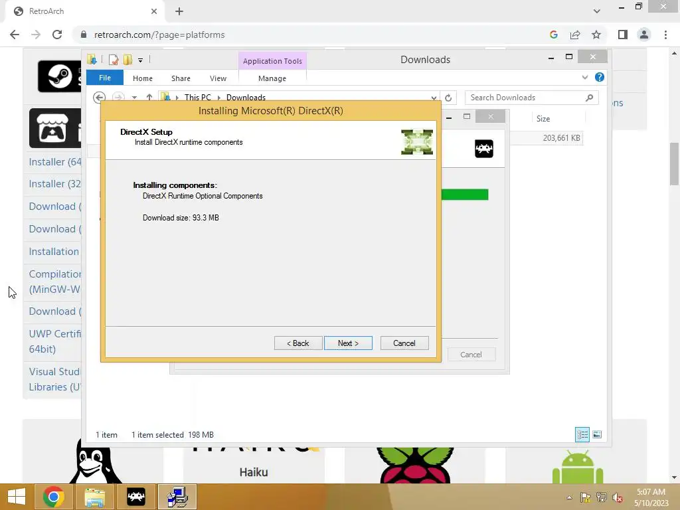Click the Installer (32 link on webpage
This screenshot has height=510, width=680.
54,184
